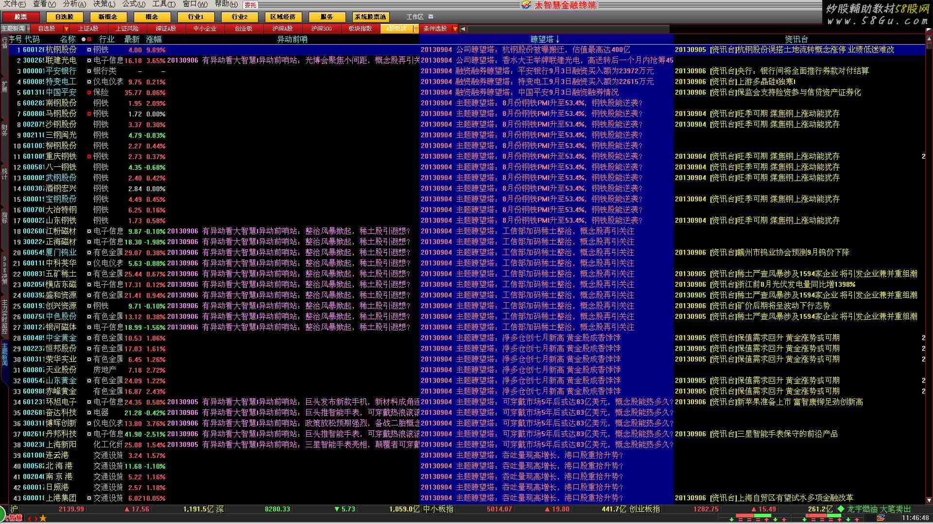The height and width of the screenshot is (524, 933).
Task: Open the 分析(A) menu
Action: tap(74, 4)
